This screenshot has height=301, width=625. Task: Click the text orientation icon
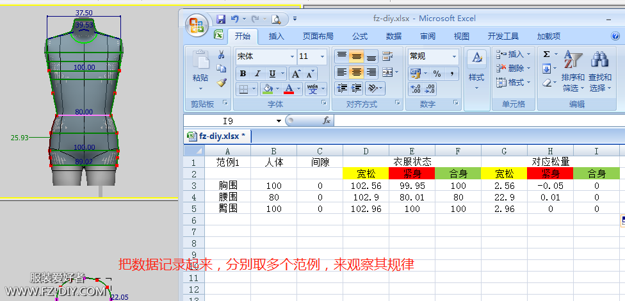(372, 88)
